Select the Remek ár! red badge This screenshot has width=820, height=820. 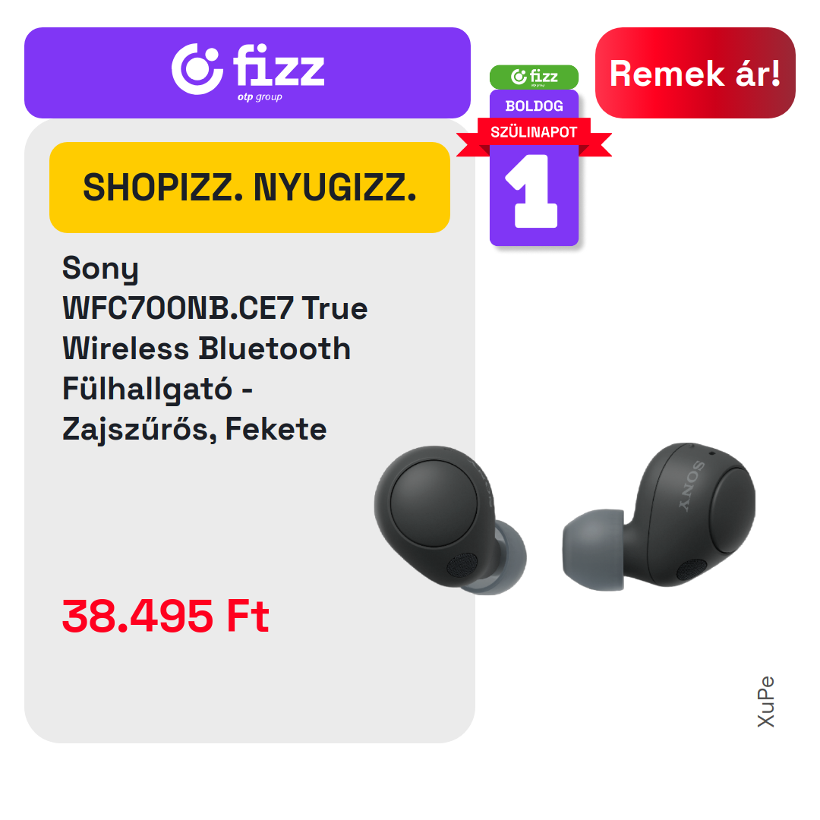[695, 73]
